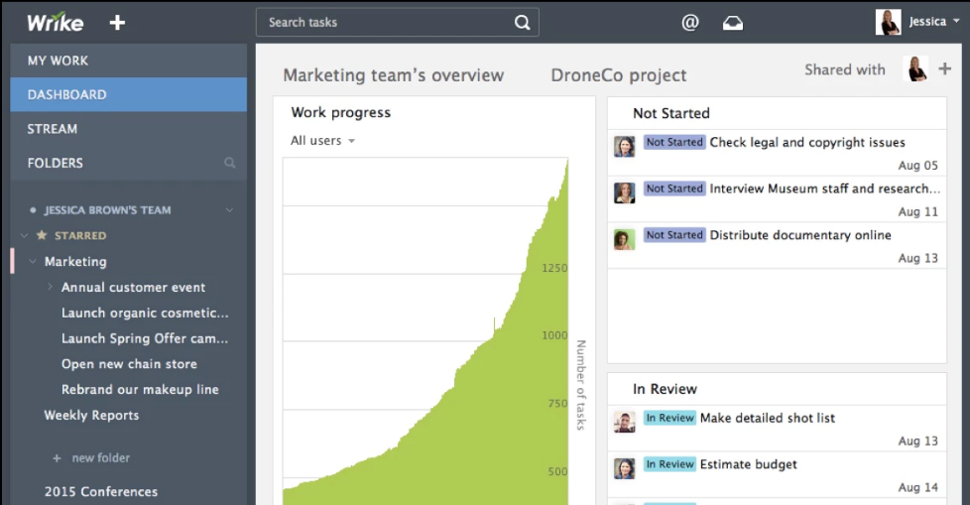Switch to Marketing team's overview tab
This screenshot has height=505, width=970.
(394, 74)
